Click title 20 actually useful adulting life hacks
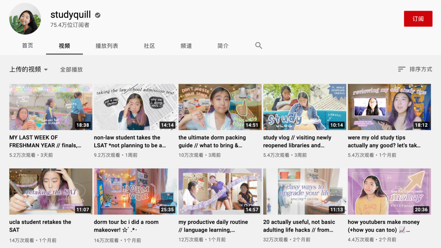Image resolution: width=441 pixels, height=248 pixels. (x=299, y=226)
